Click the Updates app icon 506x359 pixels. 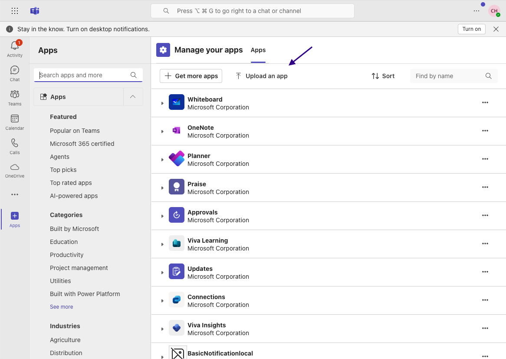pos(177,271)
